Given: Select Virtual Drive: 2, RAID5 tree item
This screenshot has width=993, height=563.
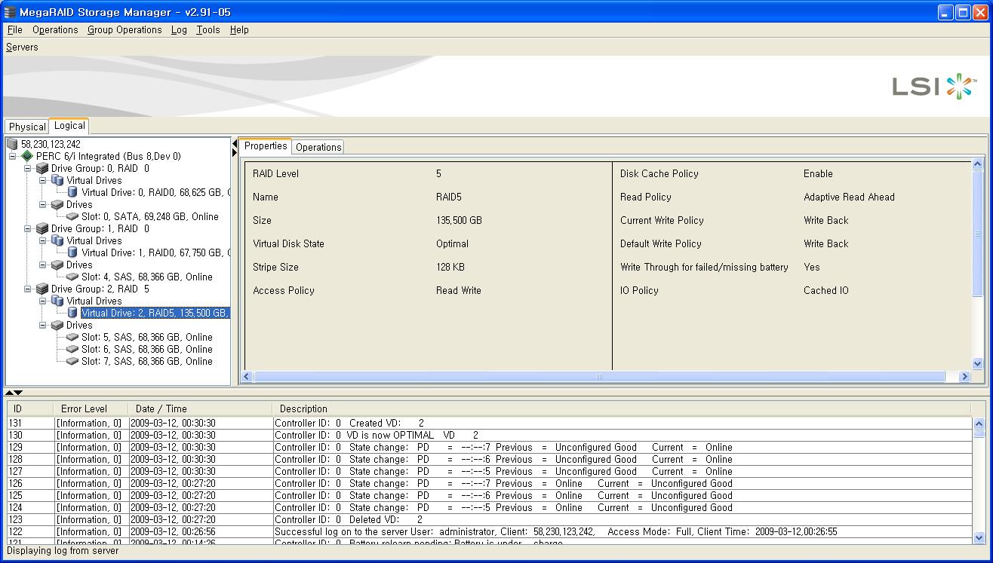Looking at the screenshot, I should pyautogui.click(x=155, y=313).
